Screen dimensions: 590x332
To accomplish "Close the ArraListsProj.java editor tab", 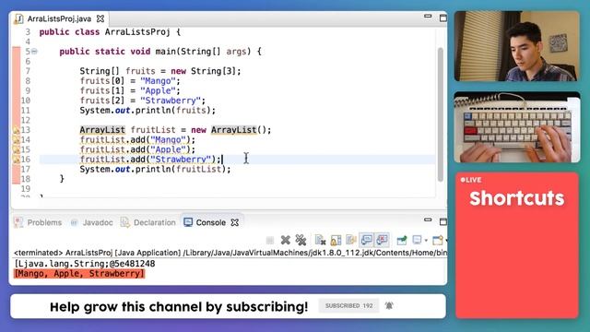I will 100,18.
